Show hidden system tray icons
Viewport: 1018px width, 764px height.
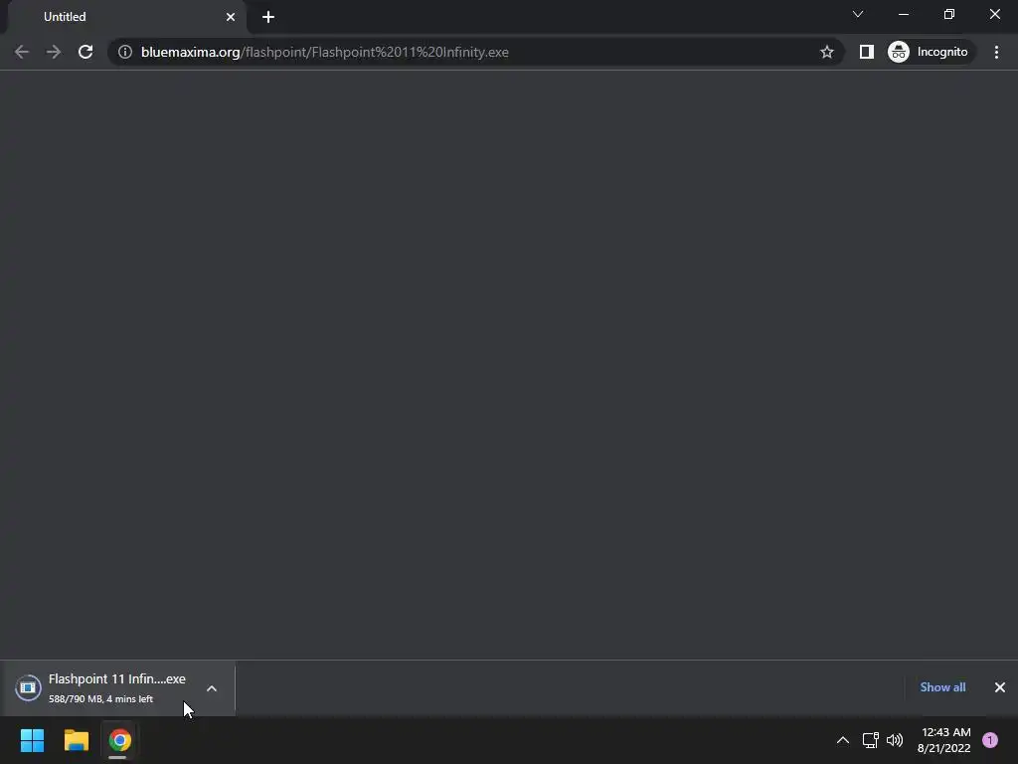pos(843,740)
